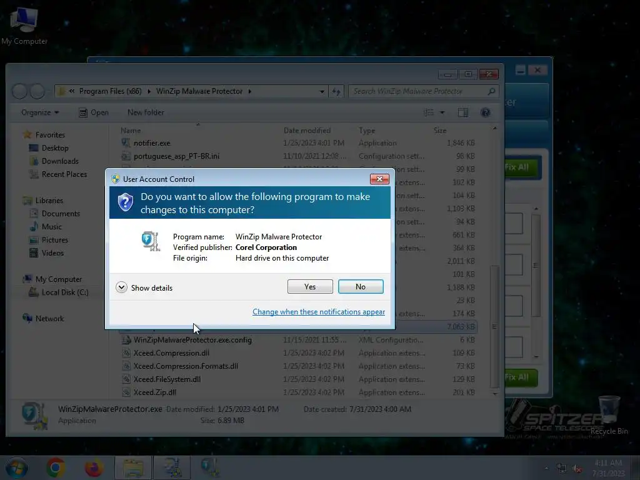Select Libraries in navigation pane
The height and width of the screenshot is (480, 640).
click(x=49, y=201)
